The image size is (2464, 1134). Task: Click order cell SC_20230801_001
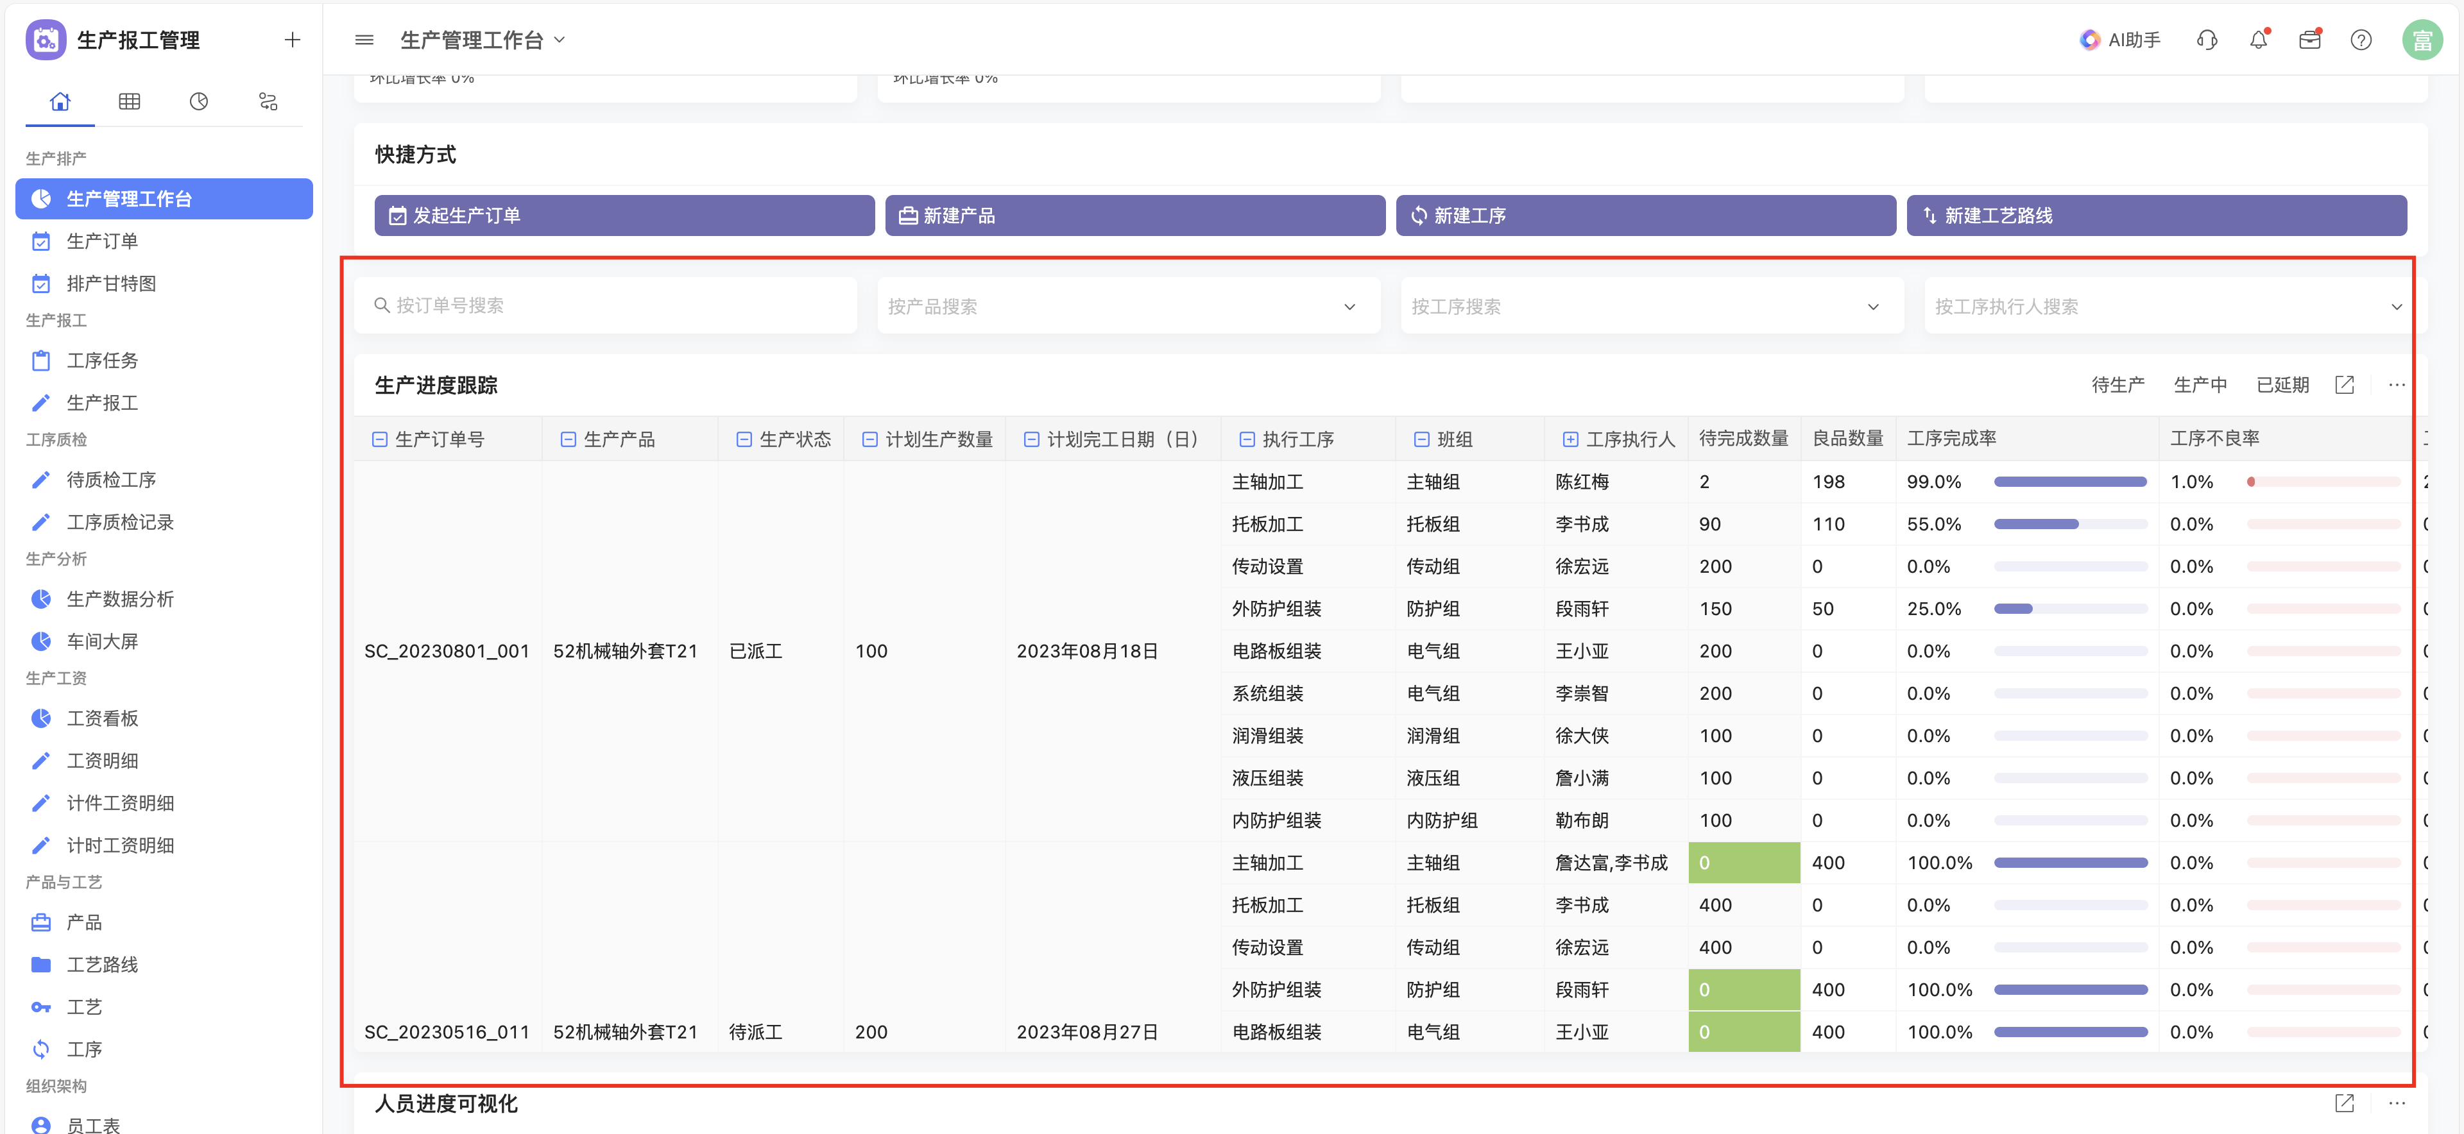pyautogui.click(x=447, y=651)
